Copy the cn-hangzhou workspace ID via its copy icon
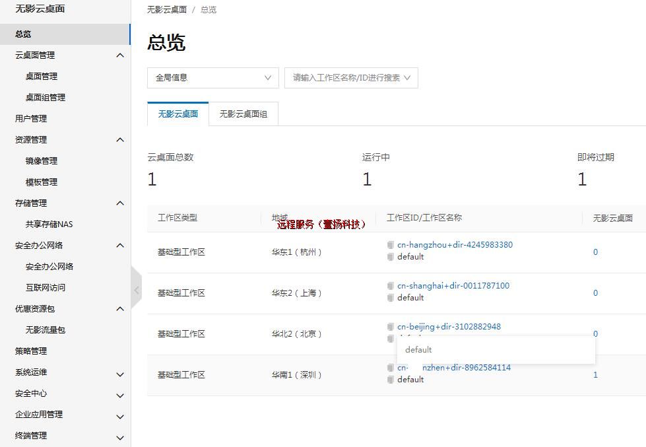Screen dimensions: 646x447 [391, 245]
